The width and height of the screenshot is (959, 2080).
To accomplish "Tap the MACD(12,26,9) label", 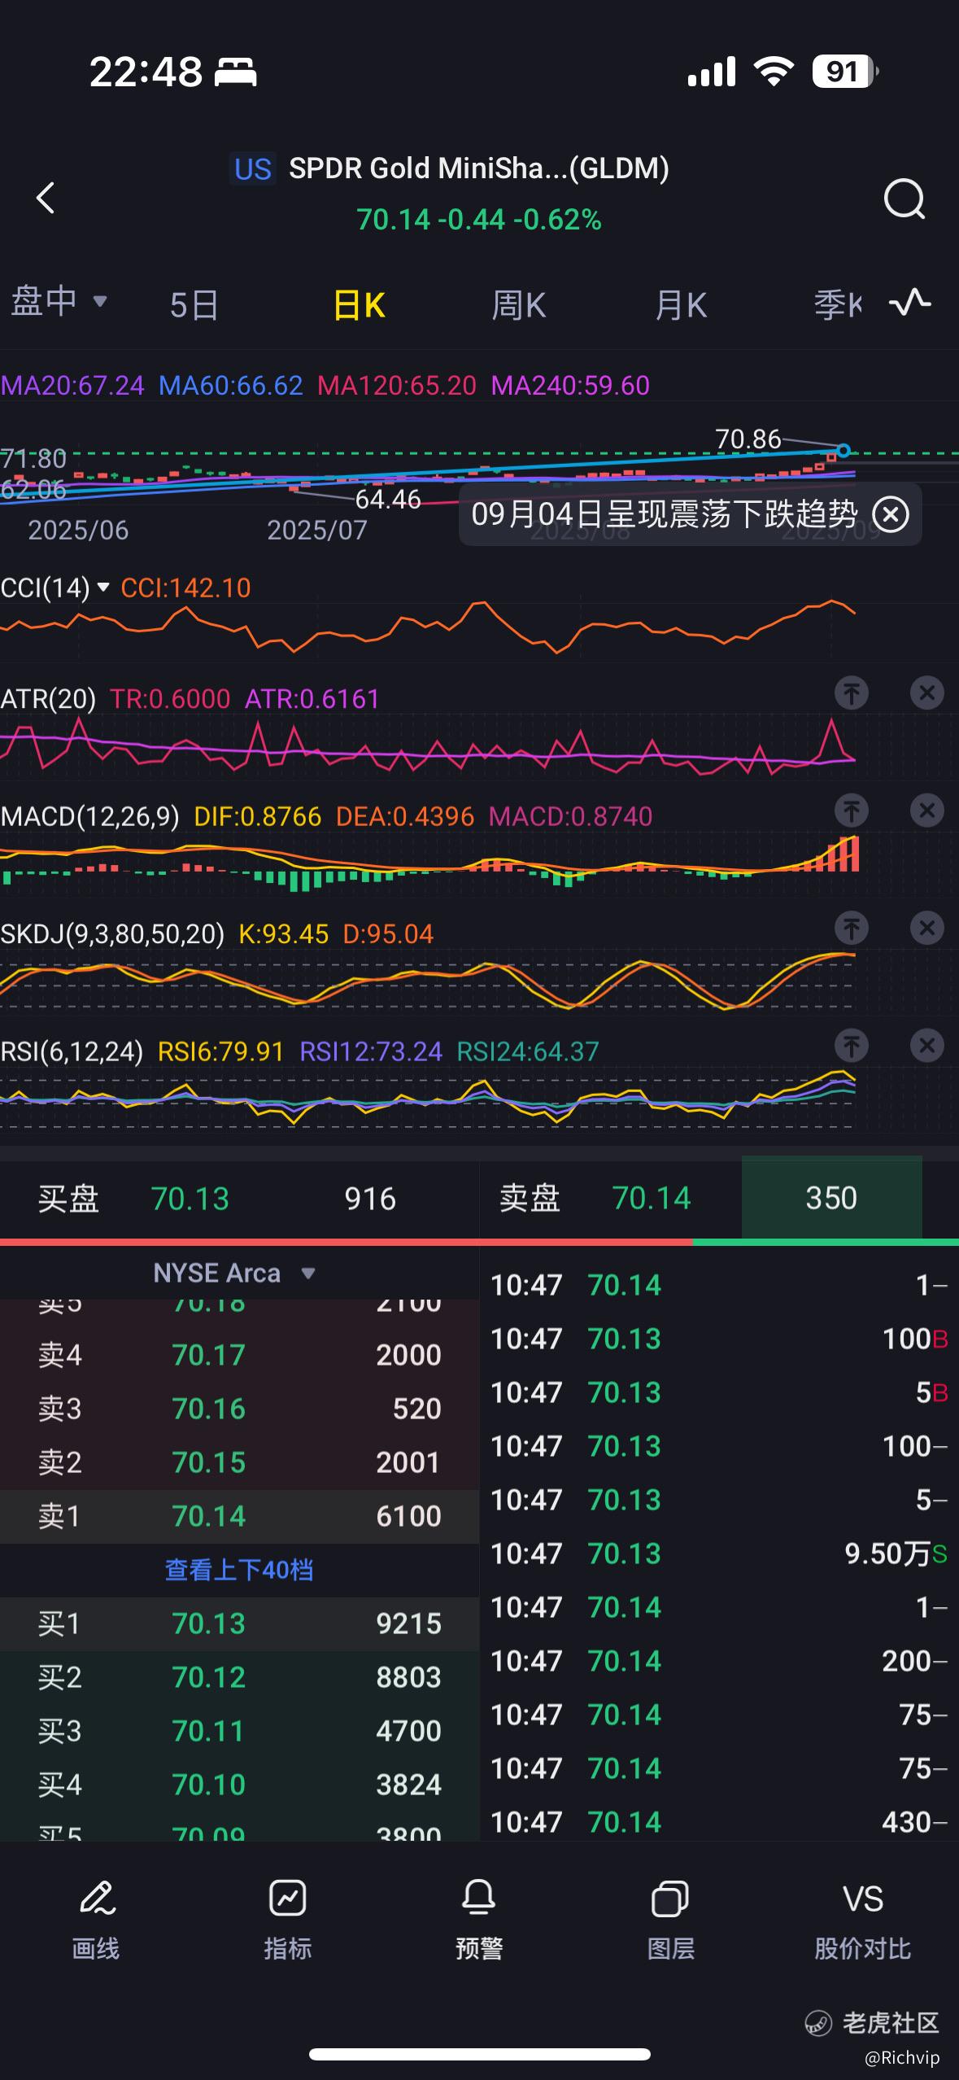I will 89,816.
